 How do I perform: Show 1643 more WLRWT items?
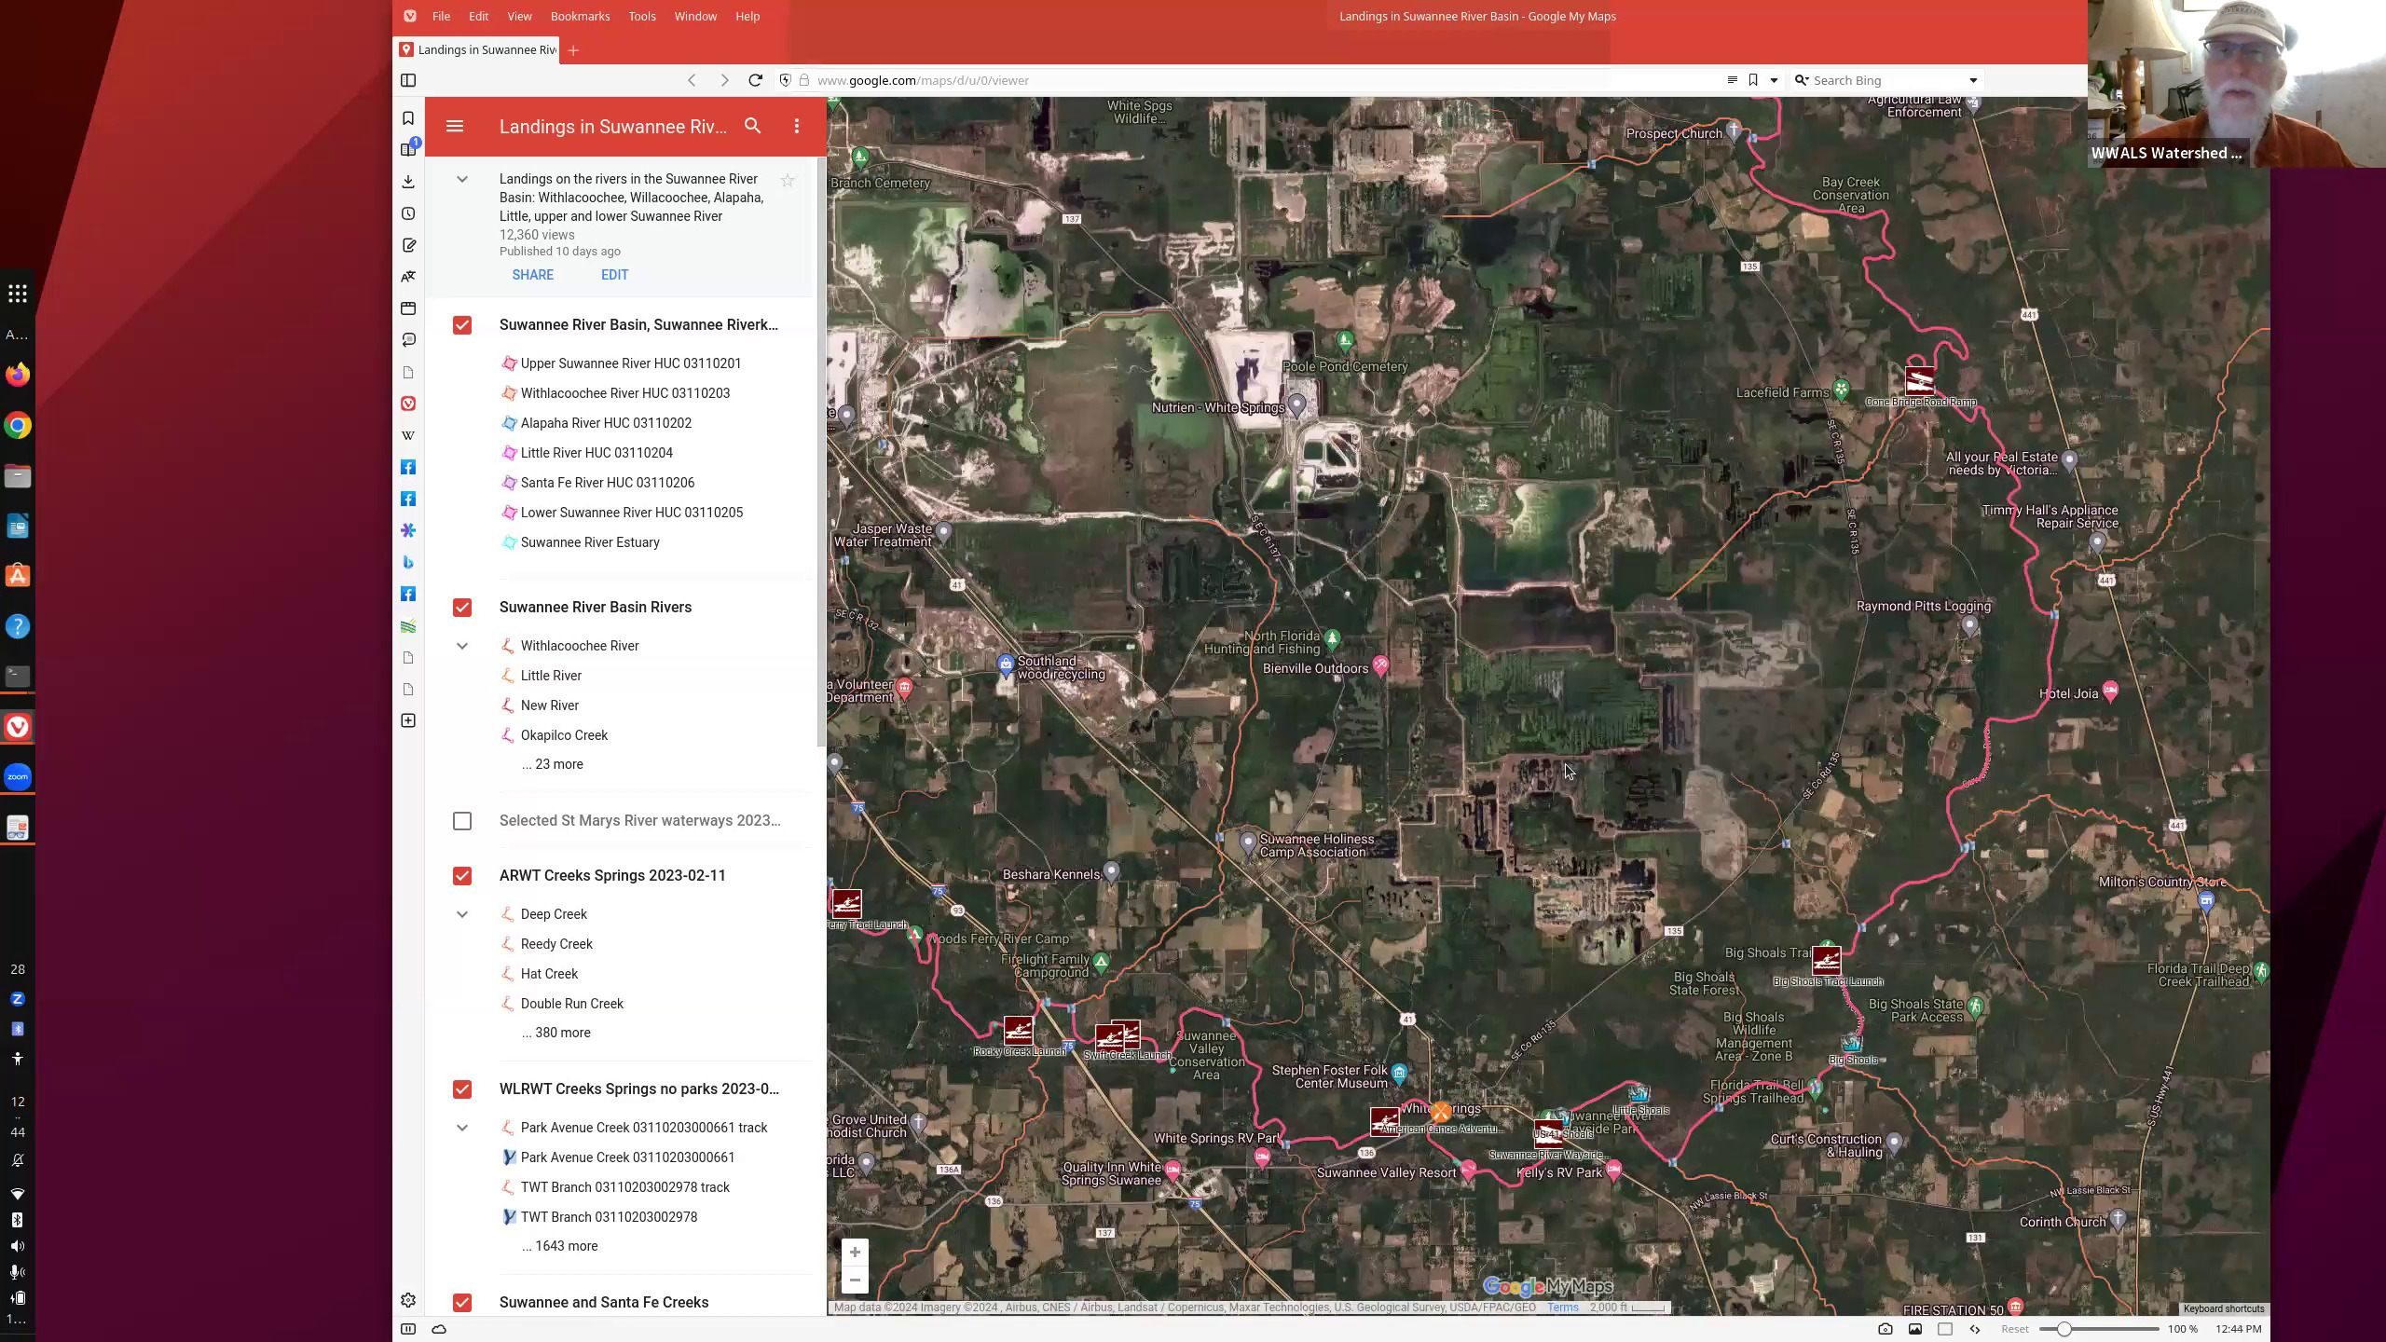[560, 1246]
